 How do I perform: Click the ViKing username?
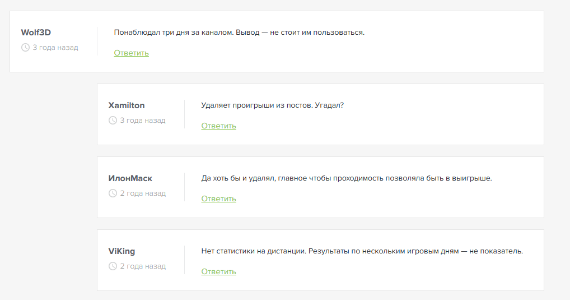click(x=122, y=251)
